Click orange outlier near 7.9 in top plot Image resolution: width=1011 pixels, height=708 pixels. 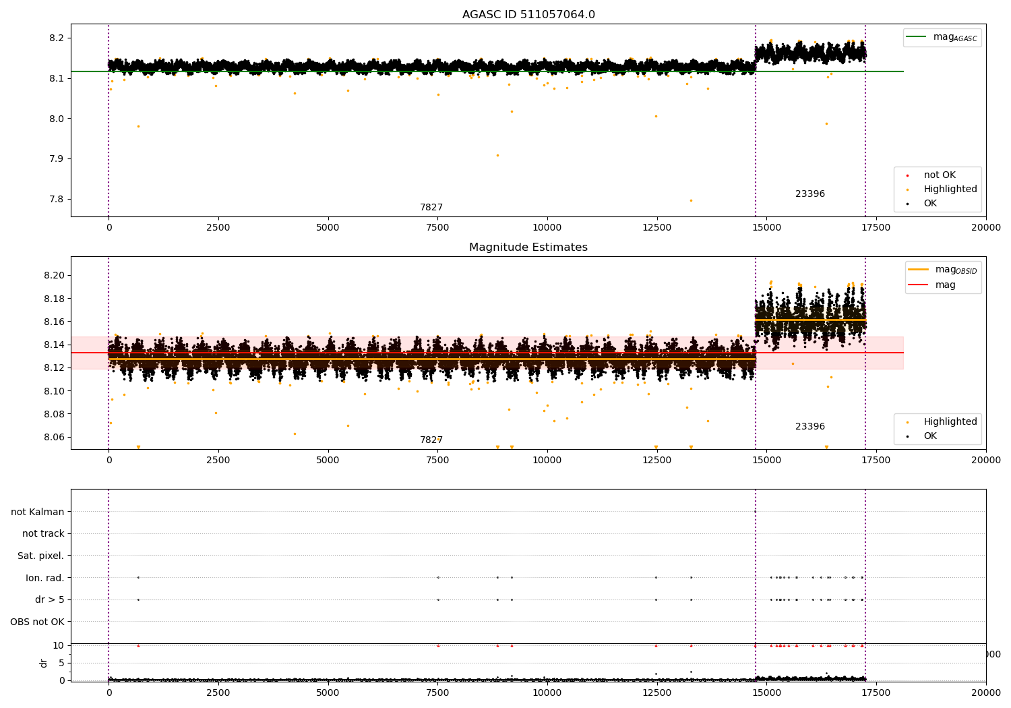pos(497,155)
